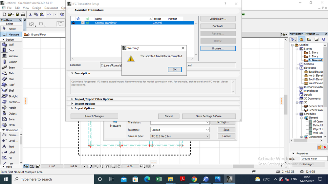Open Windows Start menu
The height and width of the screenshot is (184, 328).
point(6,179)
